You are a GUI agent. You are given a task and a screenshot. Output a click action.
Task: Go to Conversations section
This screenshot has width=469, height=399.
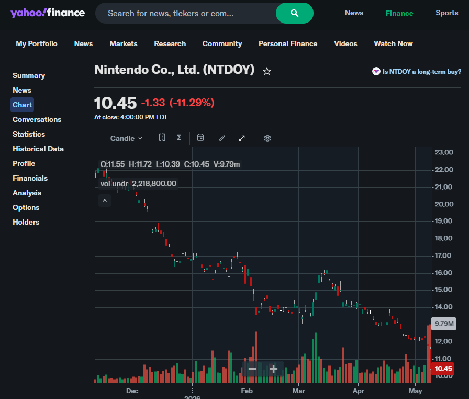pos(37,119)
